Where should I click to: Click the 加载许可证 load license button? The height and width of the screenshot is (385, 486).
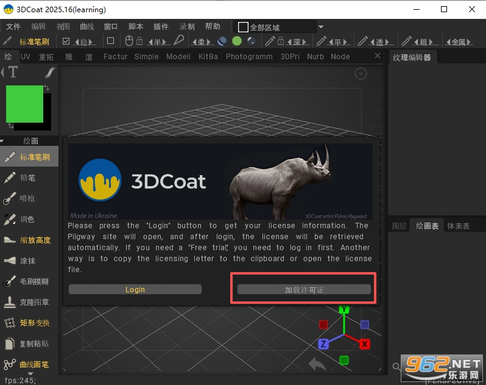point(304,290)
